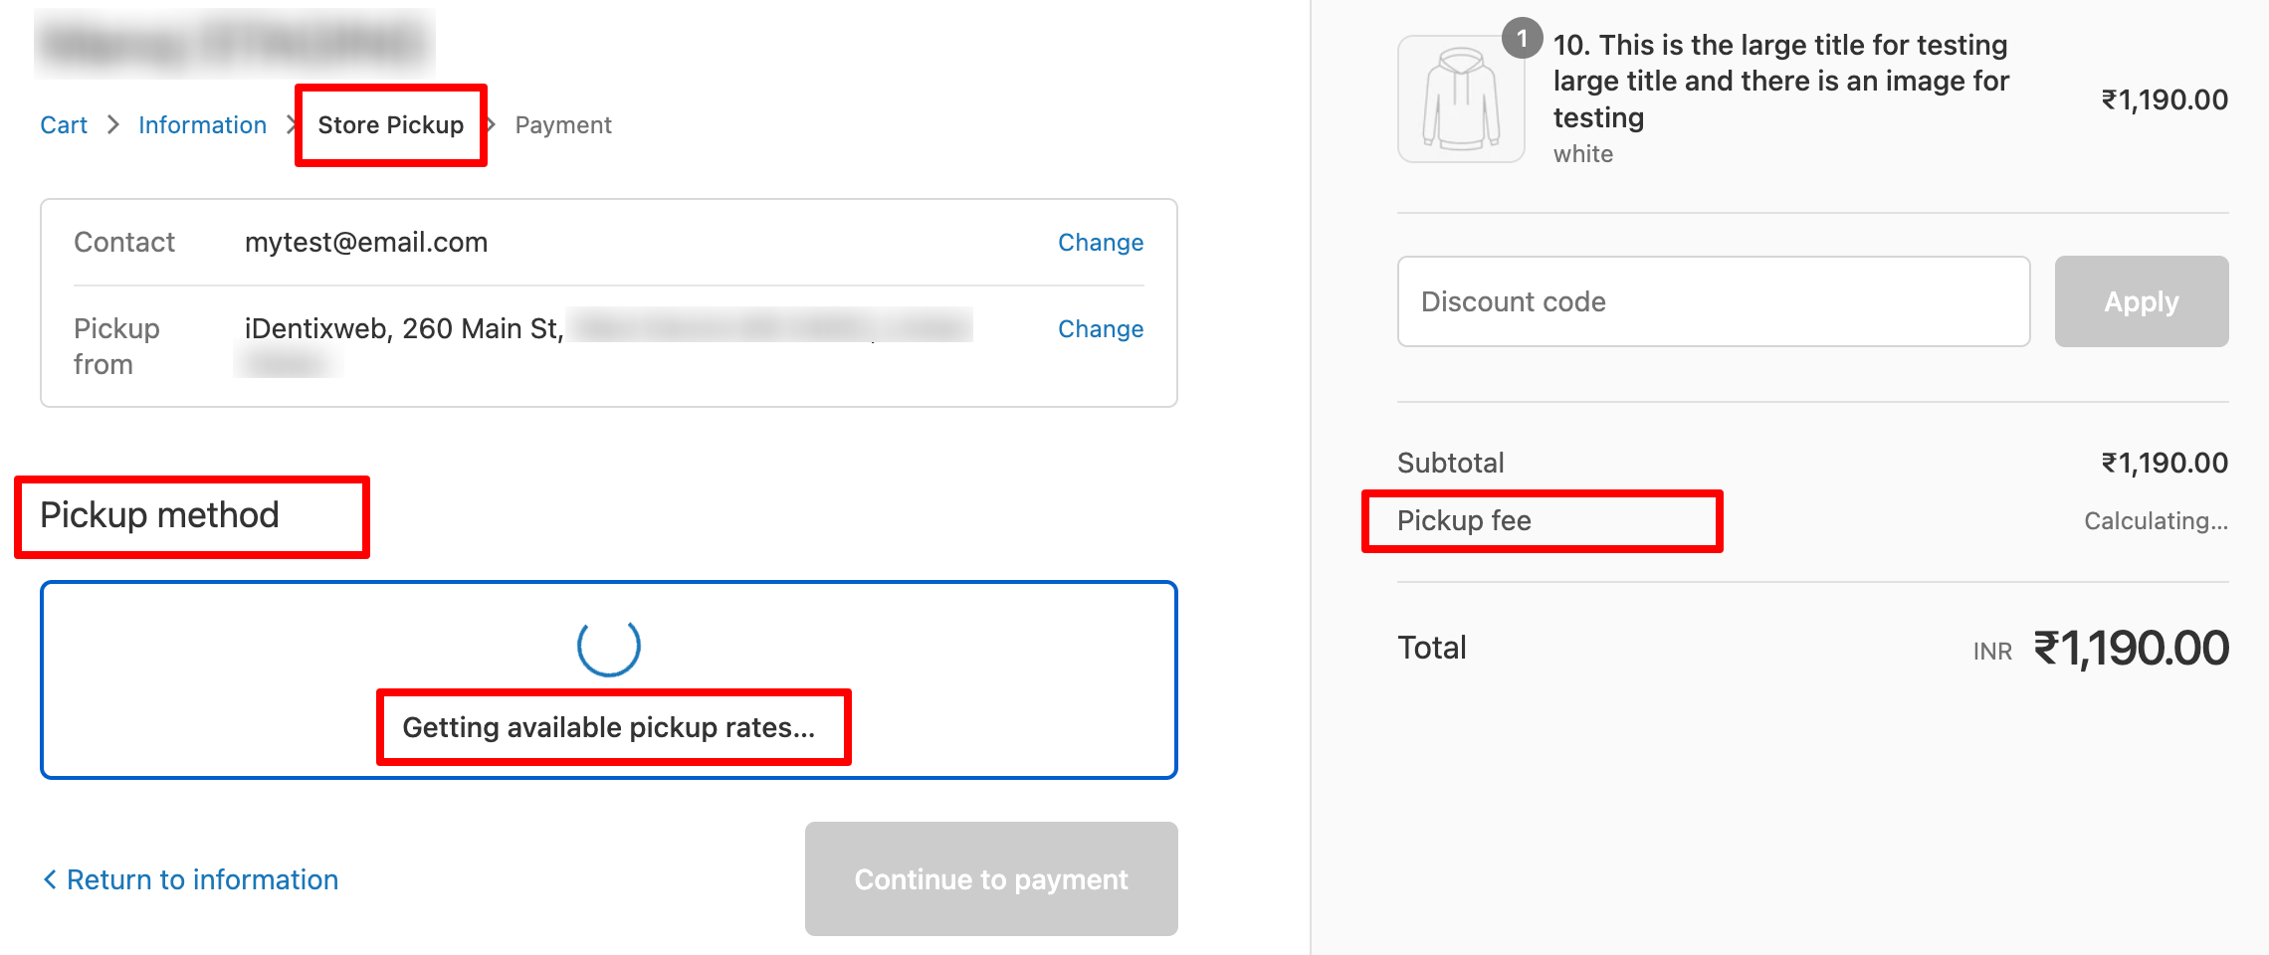Open the Information breadcrumb step
Viewport: 2269px width, 955px height.
(202, 125)
